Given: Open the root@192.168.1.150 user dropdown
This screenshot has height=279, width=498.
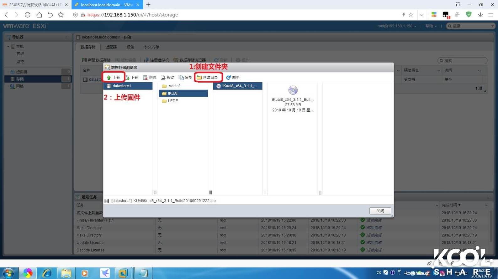Looking at the screenshot, I should coord(397,26).
